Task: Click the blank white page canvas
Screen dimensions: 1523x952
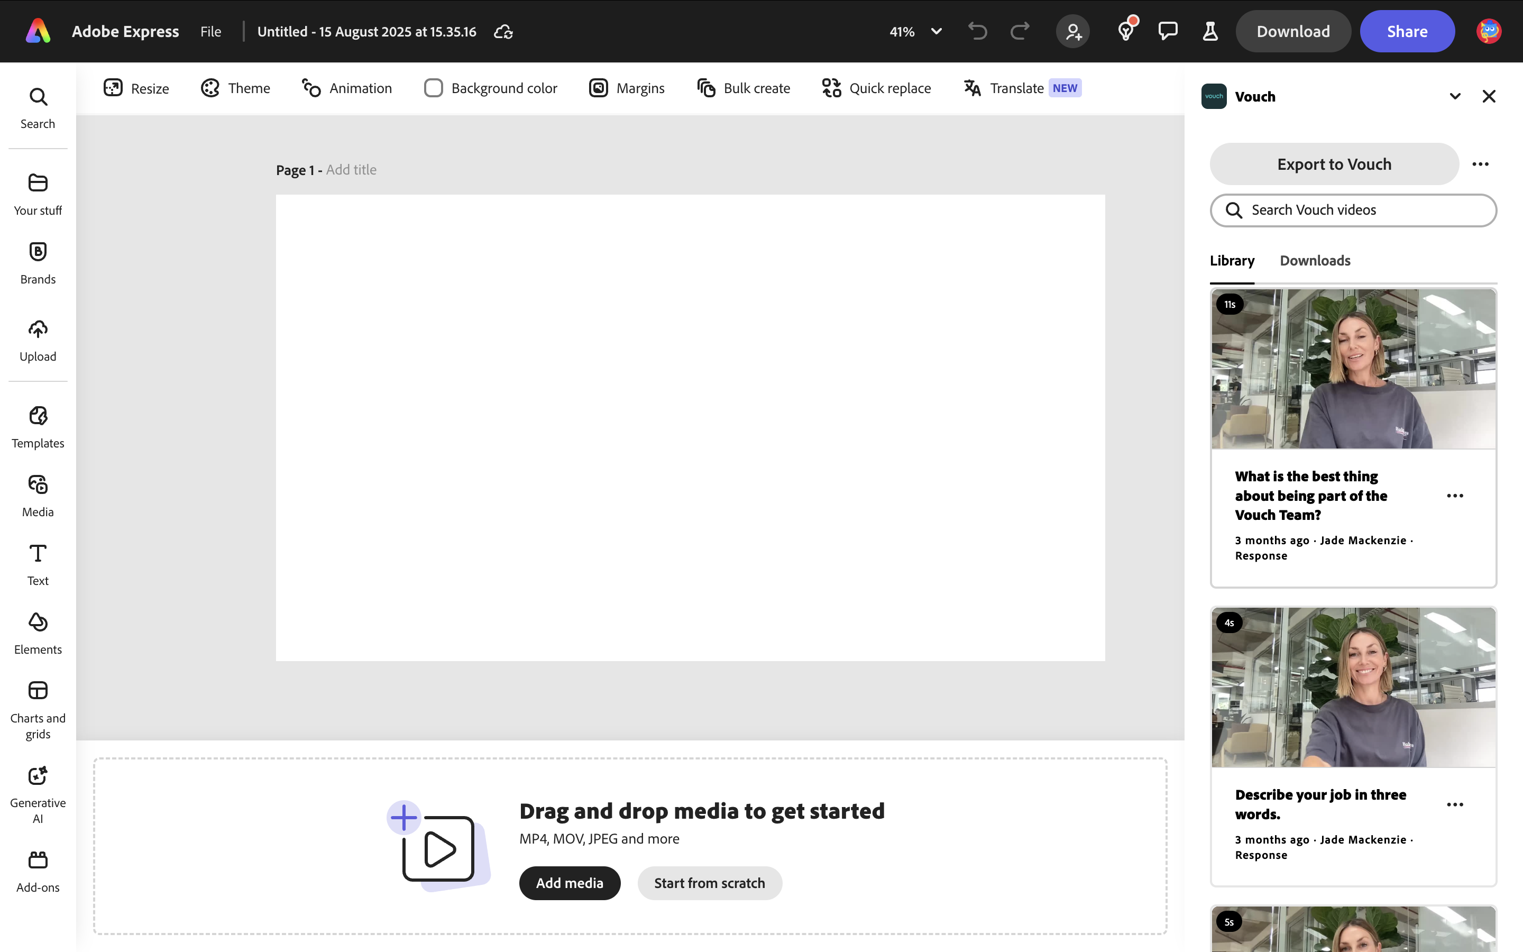Action: 690,427
